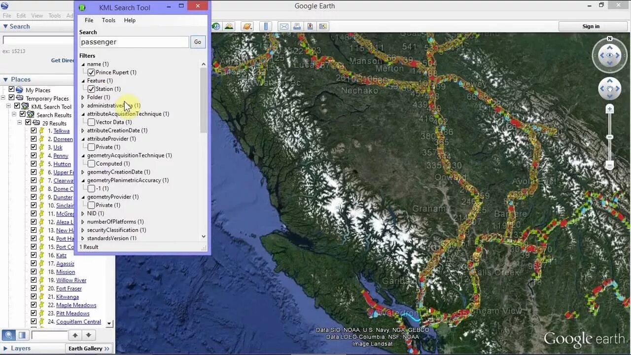Screen dimensions: 631x355
Task: Collapse the Feature filter group
Action: 83,81
